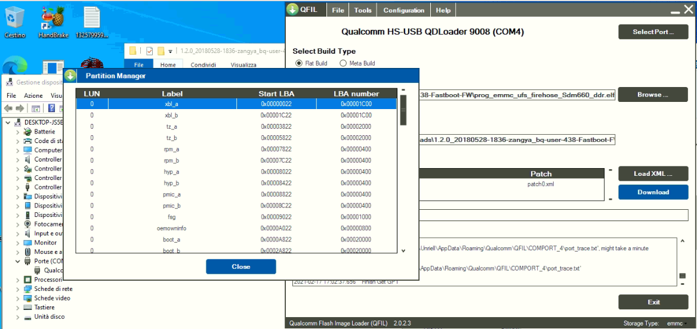Image resolution: width=697 pixels, height=329 pixels.
Task: Select the Meta Build radio button
Action: [343, 63]
